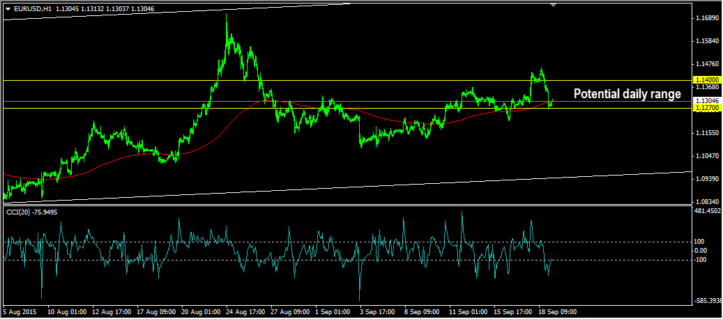
Task: Click the current price label 1.13046
Action: coord(706,101)
